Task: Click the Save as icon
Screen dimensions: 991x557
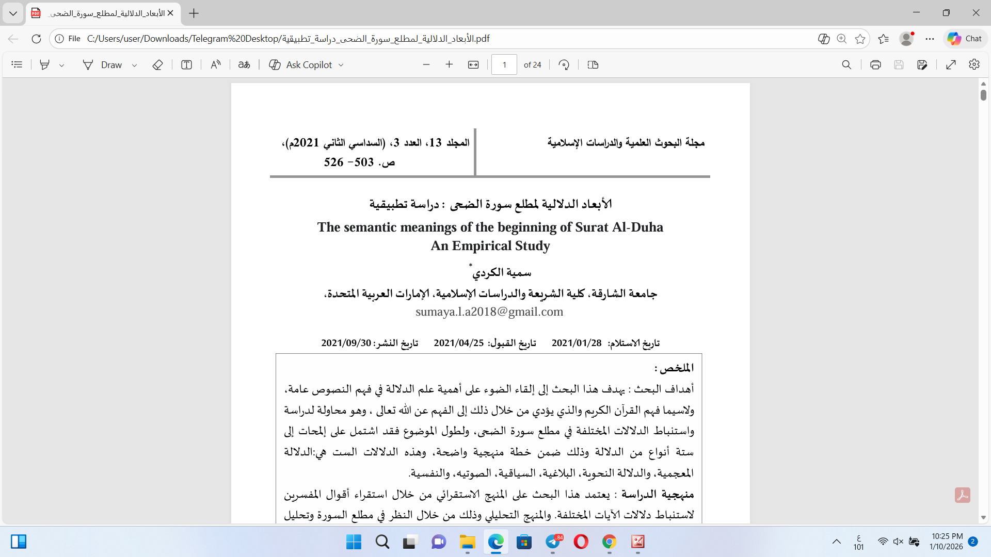Action: (922, 65)
